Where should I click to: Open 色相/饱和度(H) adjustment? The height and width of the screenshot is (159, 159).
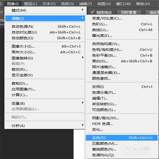[122, 50]
